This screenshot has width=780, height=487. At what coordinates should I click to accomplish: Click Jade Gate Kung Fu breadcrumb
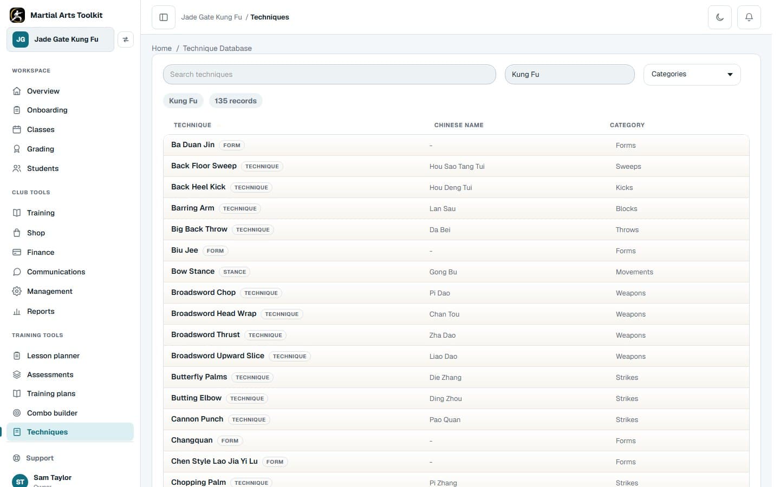point(211,17)
